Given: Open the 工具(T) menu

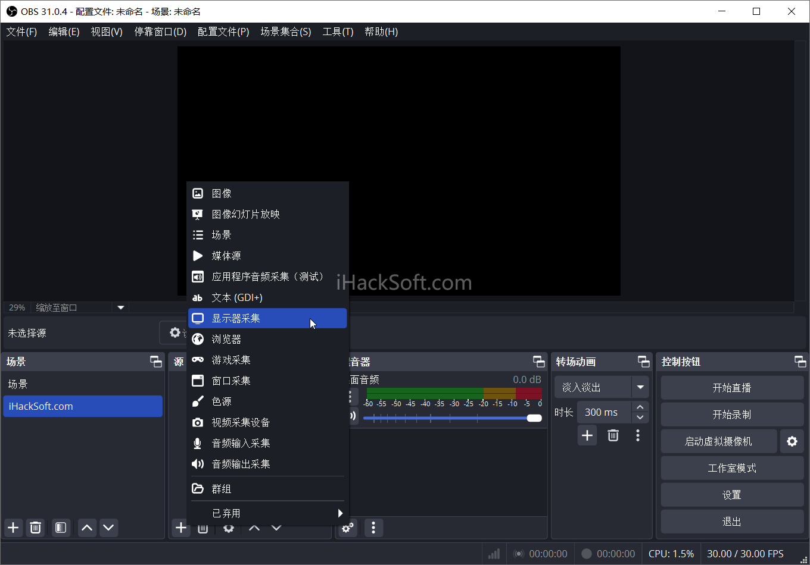Looking at the screenshot, I should click(x=338, y=32).
